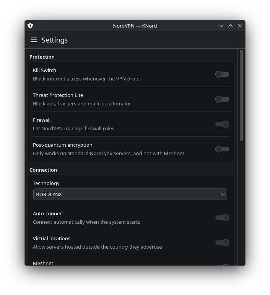Click the Threat Protection Lite label

coord(58,95)
